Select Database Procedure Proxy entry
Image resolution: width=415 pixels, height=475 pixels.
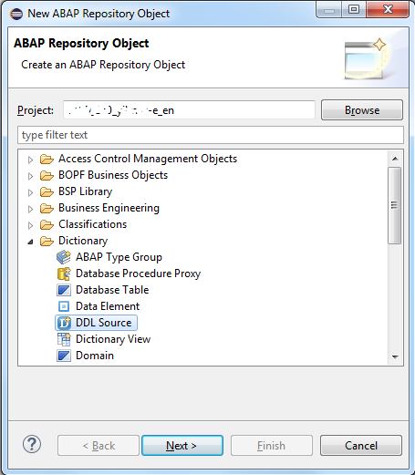(138, 274)
